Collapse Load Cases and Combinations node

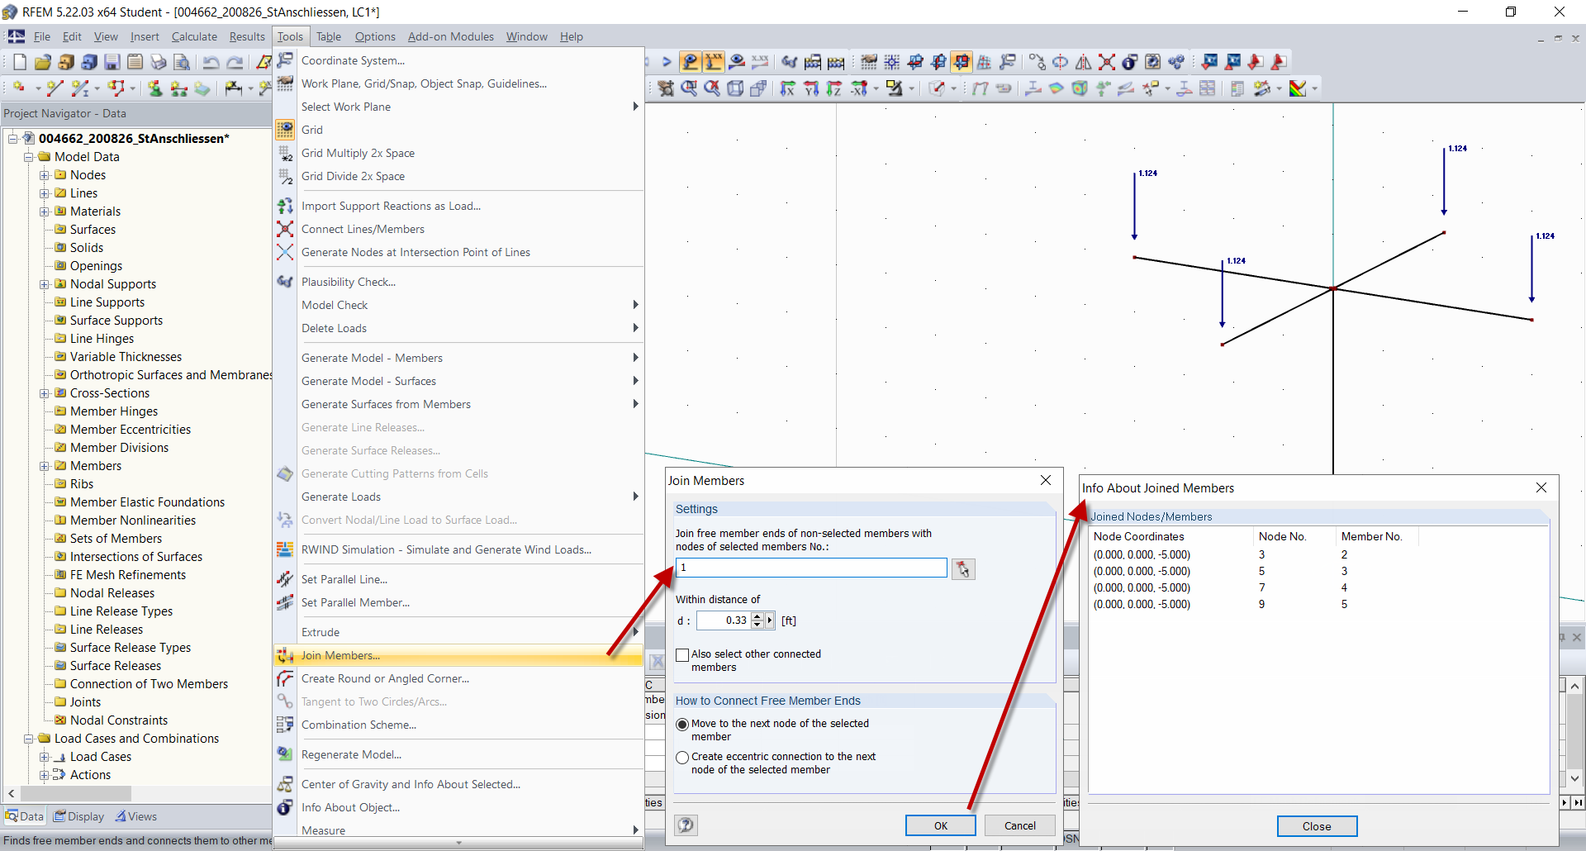pos(29,739)
